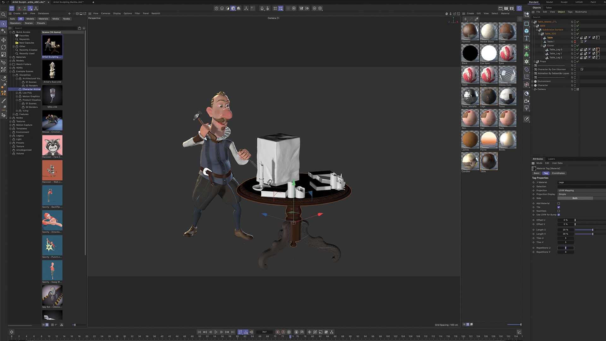
Task: Click the speaker icon in the playback controls
Action: coord(251,332)
